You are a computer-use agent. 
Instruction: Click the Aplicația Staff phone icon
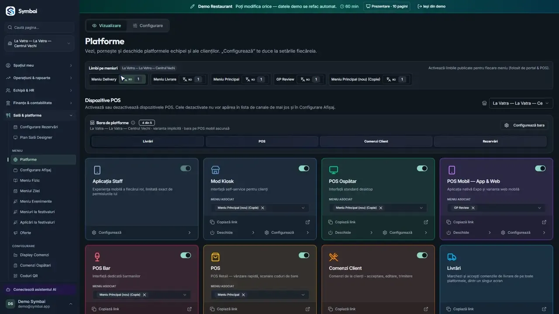[x=97, y=170]
